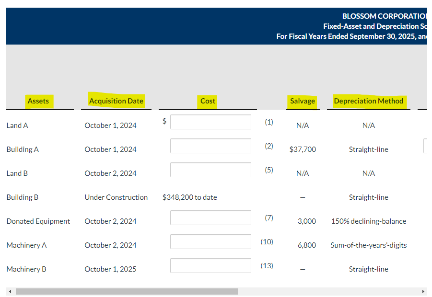The height and width of the screenshot is (297, 432).
Task: Select the Machinery A cost field
Action: (210, 242)
